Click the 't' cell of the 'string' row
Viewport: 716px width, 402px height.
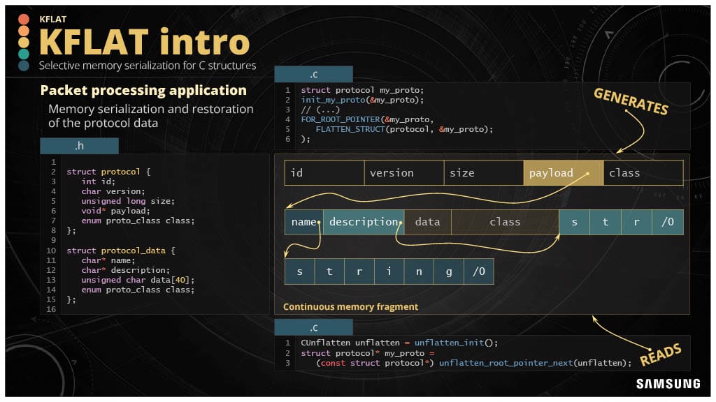pos(329,271)
